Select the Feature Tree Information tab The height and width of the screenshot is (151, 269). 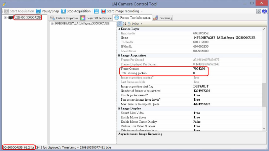(132, 18)
